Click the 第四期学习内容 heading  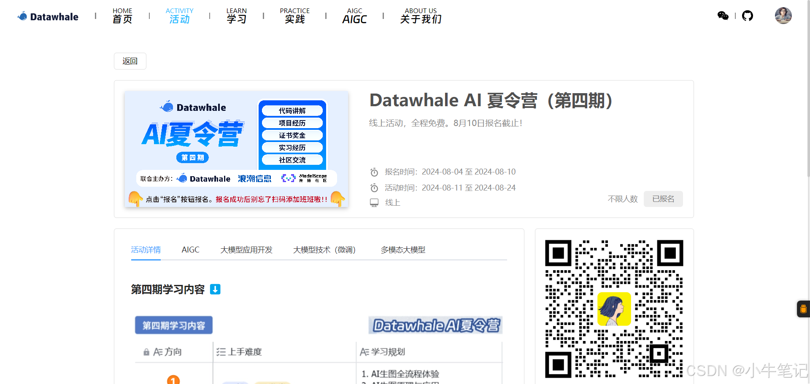[168, 290]
